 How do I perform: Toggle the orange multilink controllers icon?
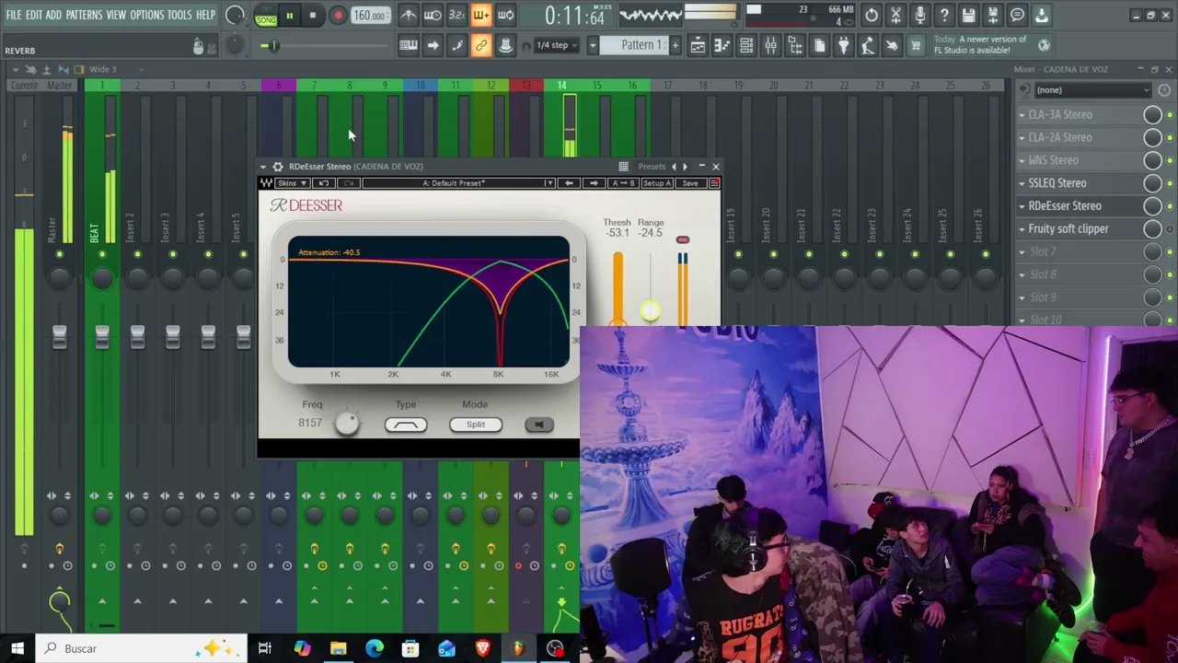(x=480, y=45)
